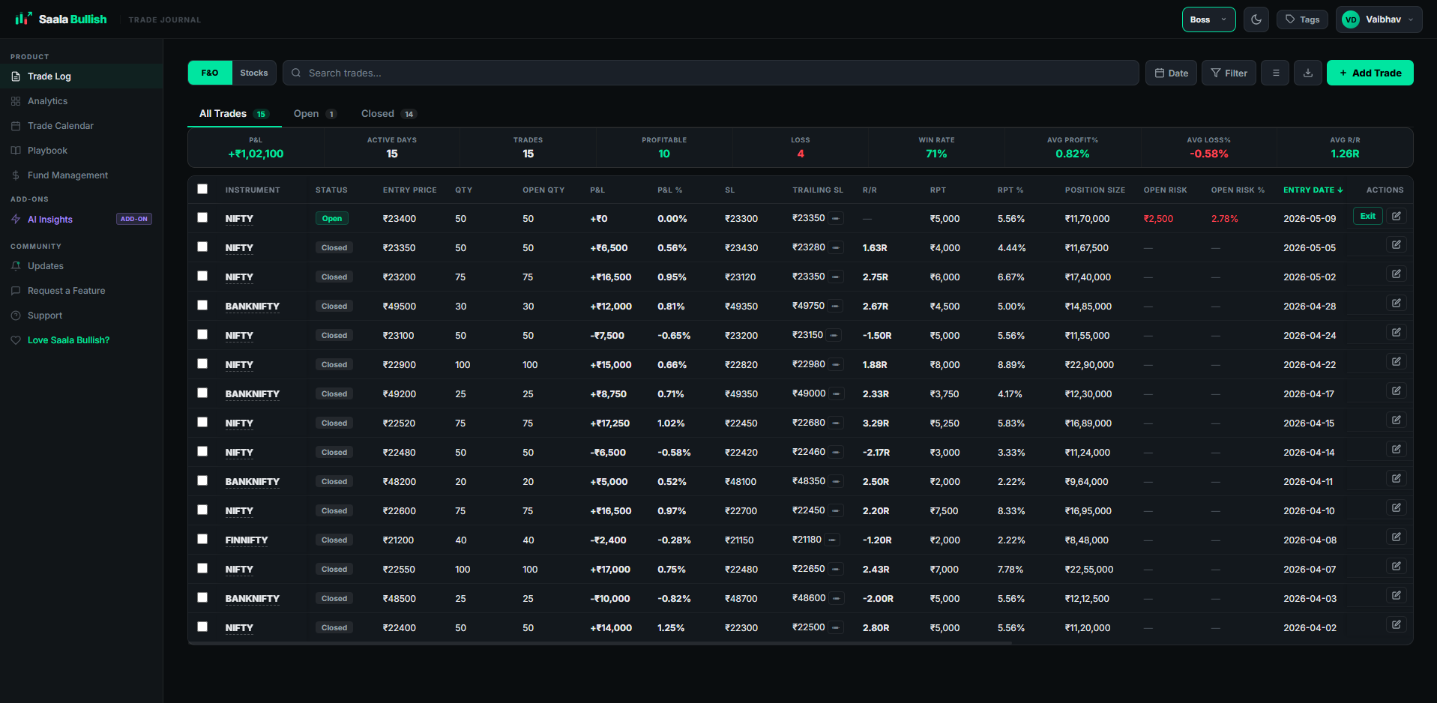This screenshot has width=1437, height=703.
Task: Open AI Insights add-on
Action: click(81, 220)
